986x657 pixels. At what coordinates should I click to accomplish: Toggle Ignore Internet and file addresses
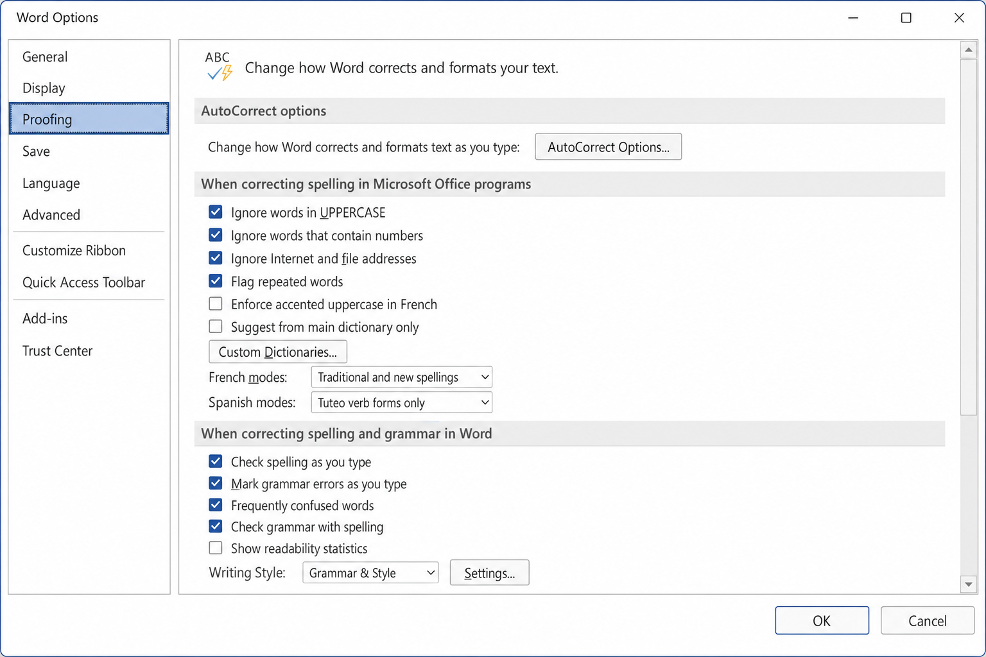216,258
